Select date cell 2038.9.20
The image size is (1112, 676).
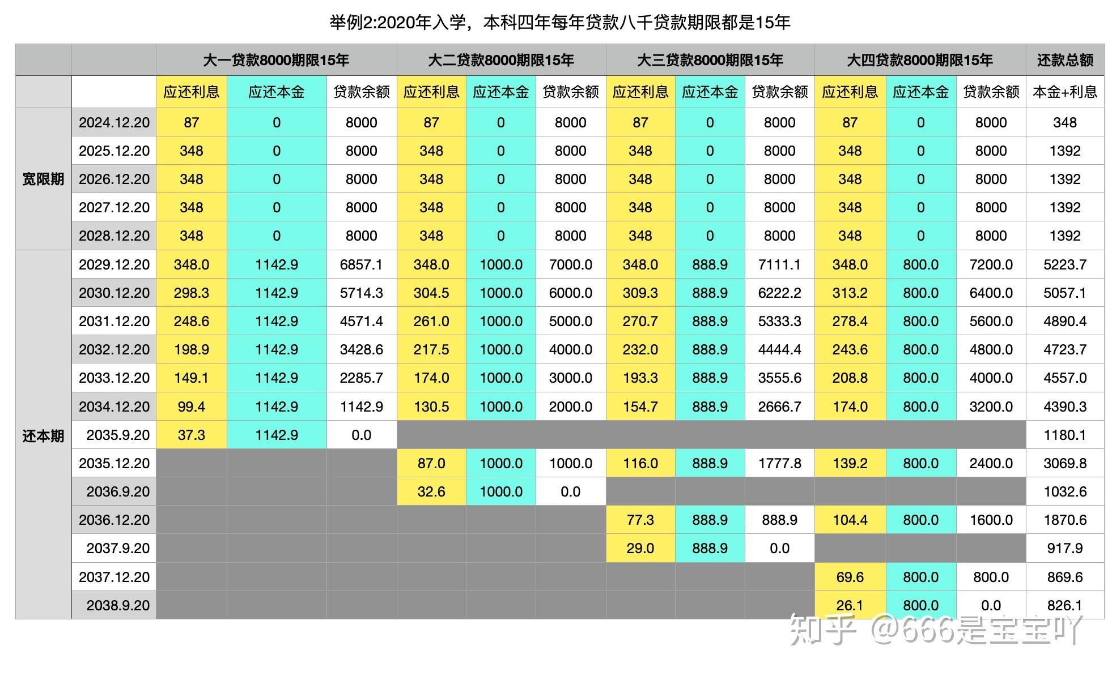pos(114,605)
